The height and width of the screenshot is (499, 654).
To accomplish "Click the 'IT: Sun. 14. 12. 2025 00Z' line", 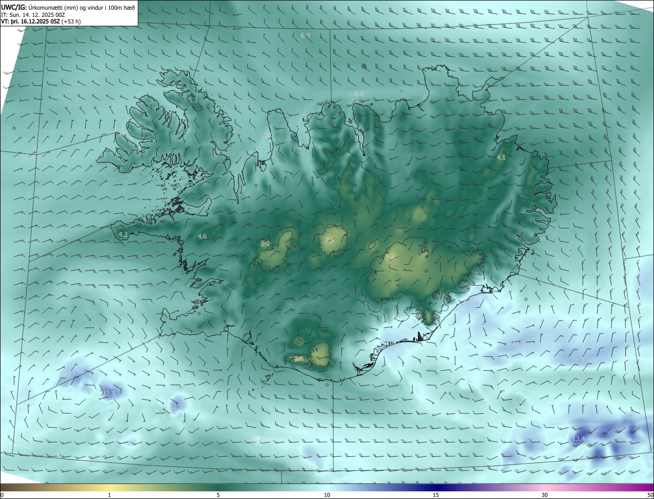I will [33, 15].
